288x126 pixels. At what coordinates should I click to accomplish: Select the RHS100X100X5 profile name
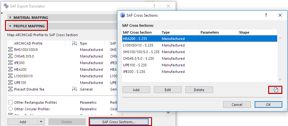tap(26, 50)
